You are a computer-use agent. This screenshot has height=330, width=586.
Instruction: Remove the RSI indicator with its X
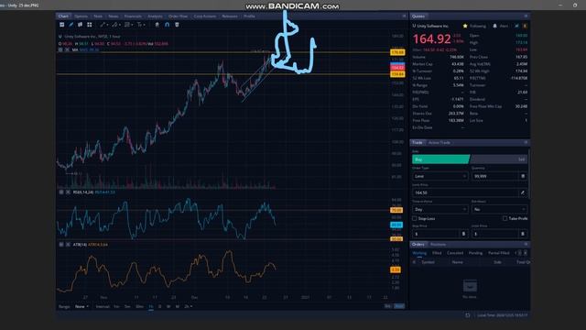pyautogui.click(x=68, y=192)
